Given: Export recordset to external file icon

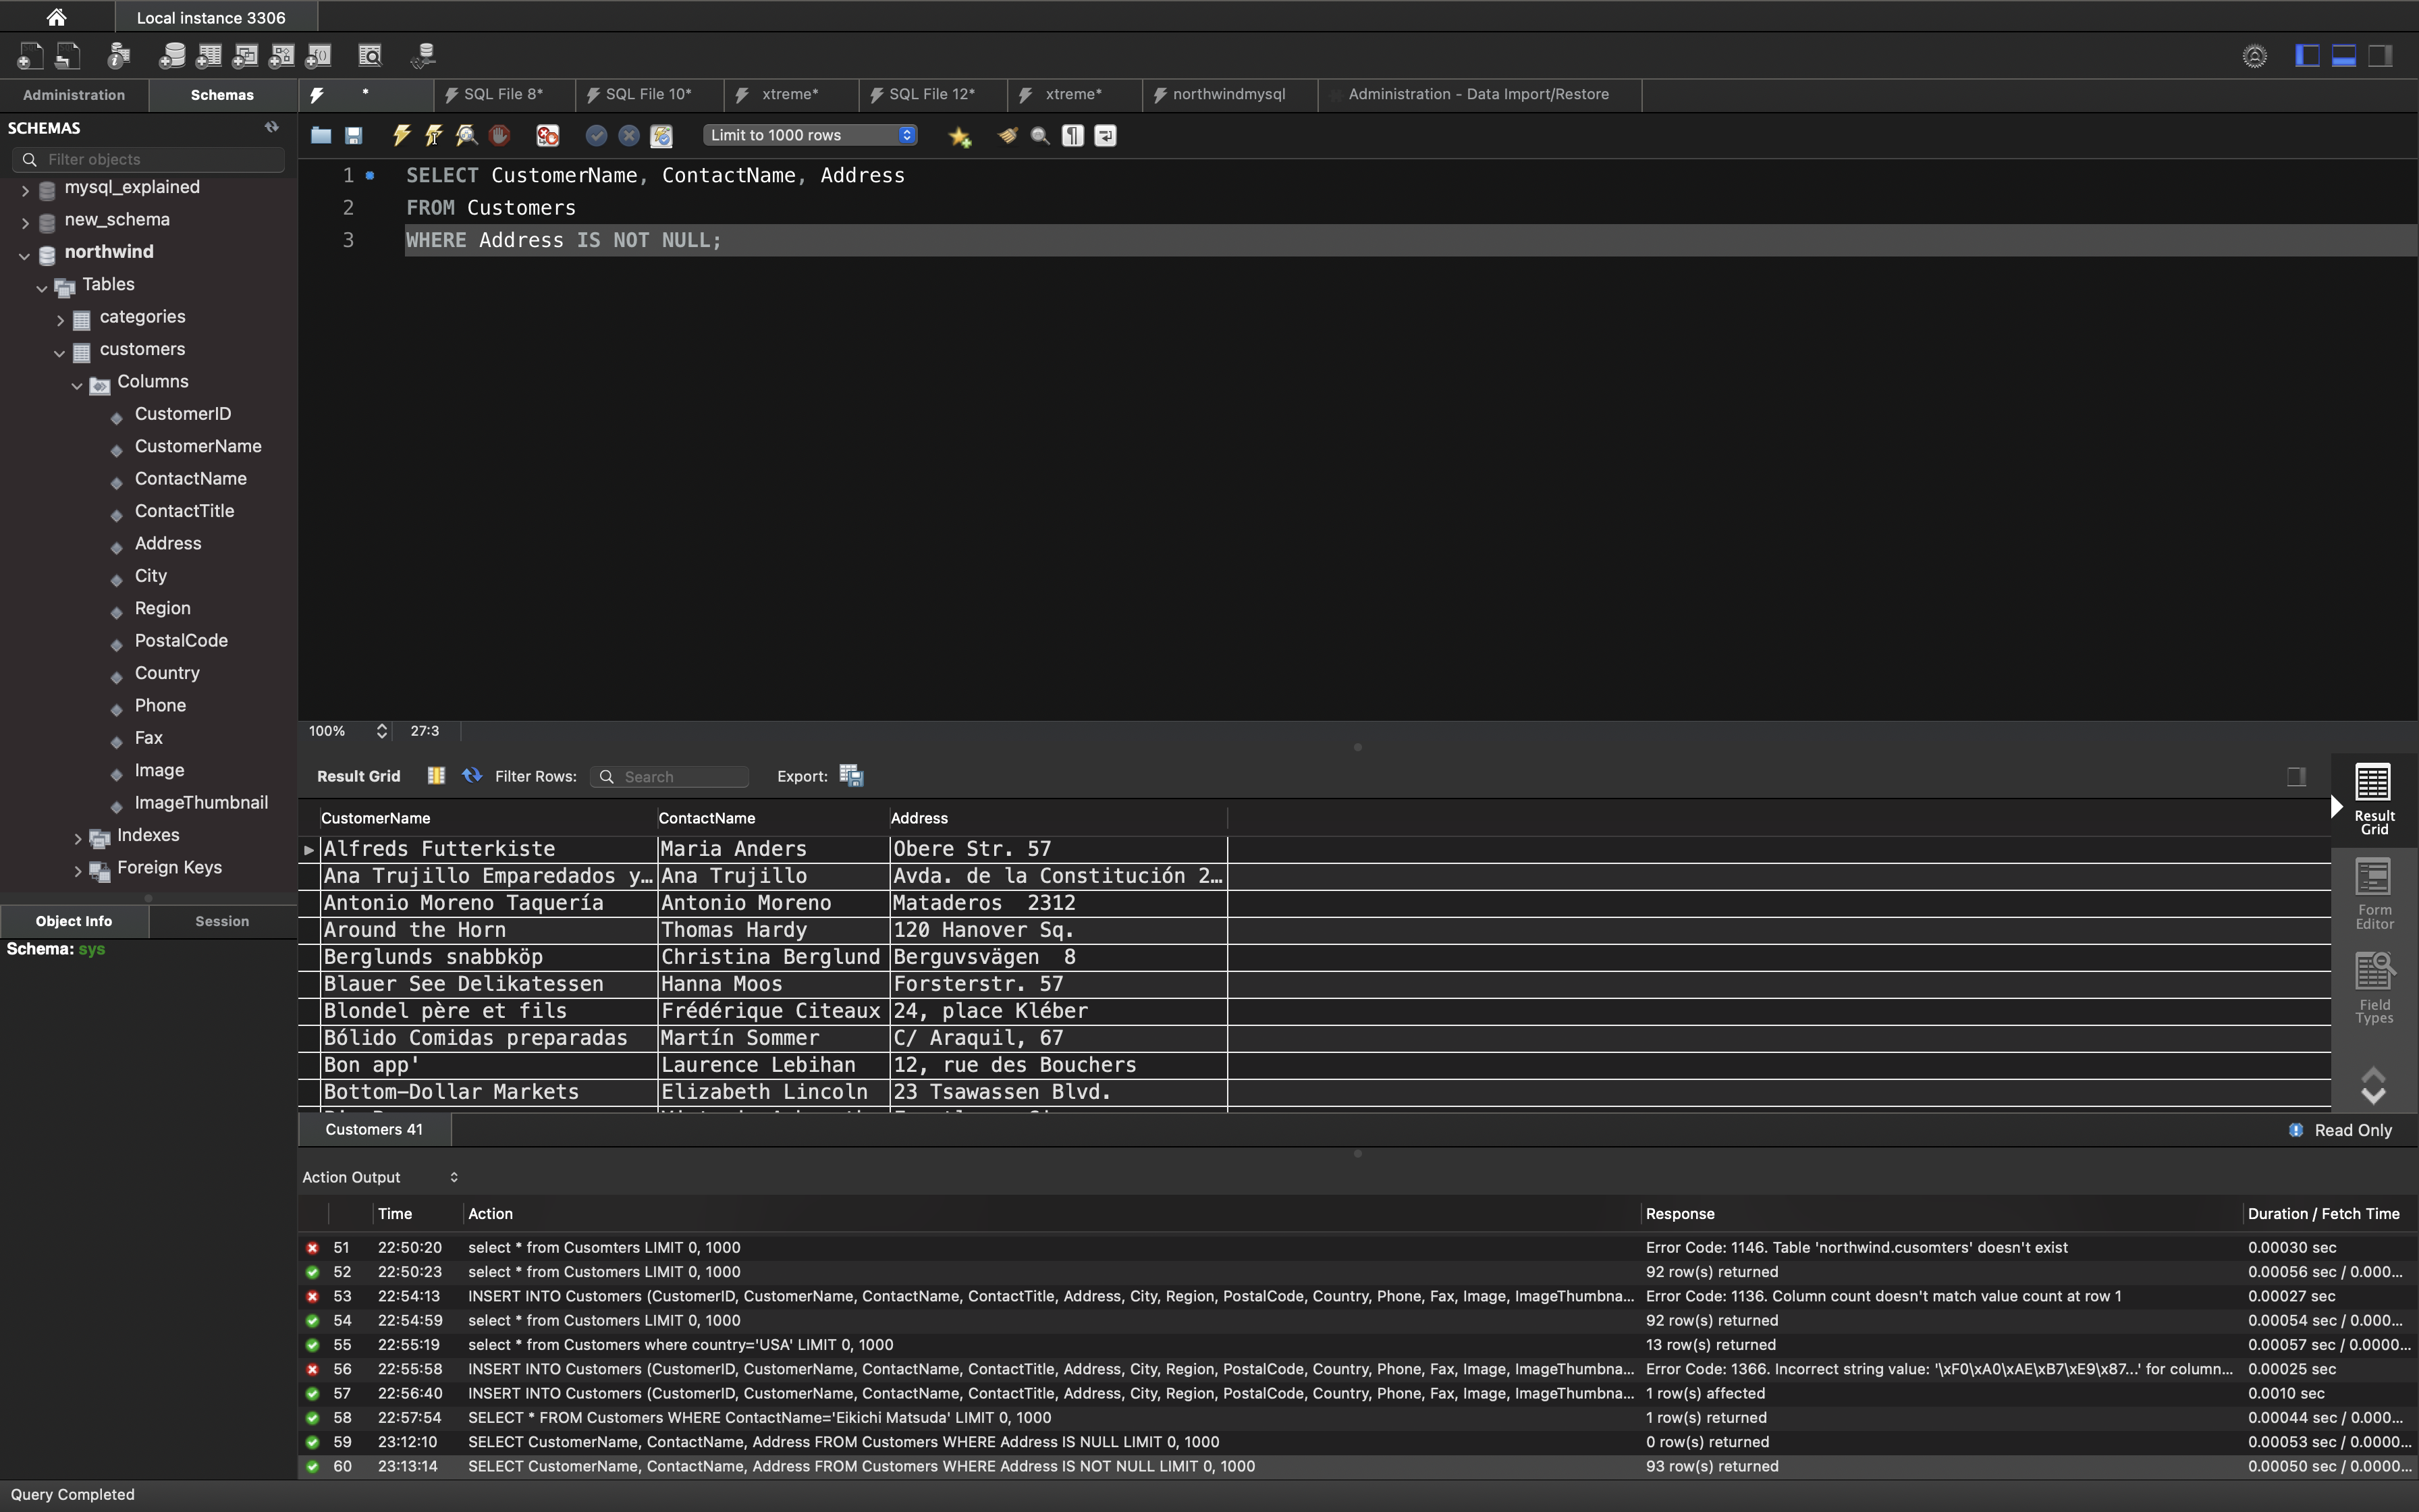Looking at the screenshot, I should pyautogui.click(x=850, y=776).
